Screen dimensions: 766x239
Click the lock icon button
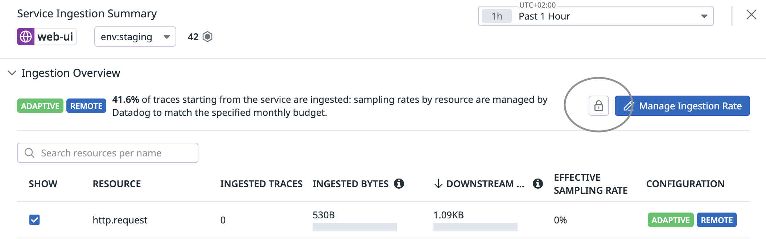[x=598, y=106]
